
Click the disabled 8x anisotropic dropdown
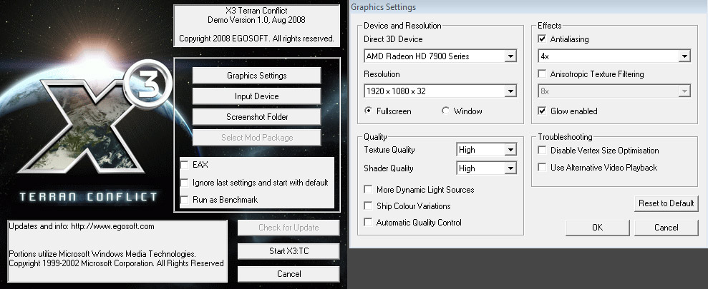pyautogui.click(x=614, y=91)
